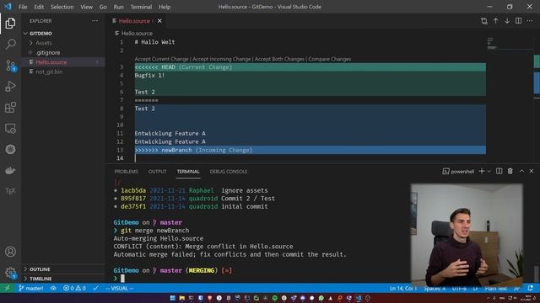Open the Manage settings gear

point(10,273)
